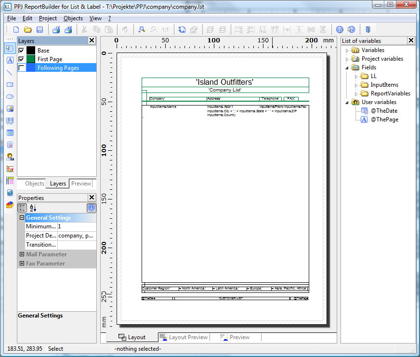
Task: Switch to the Preview tab under Layers
Action: point(81,184)
